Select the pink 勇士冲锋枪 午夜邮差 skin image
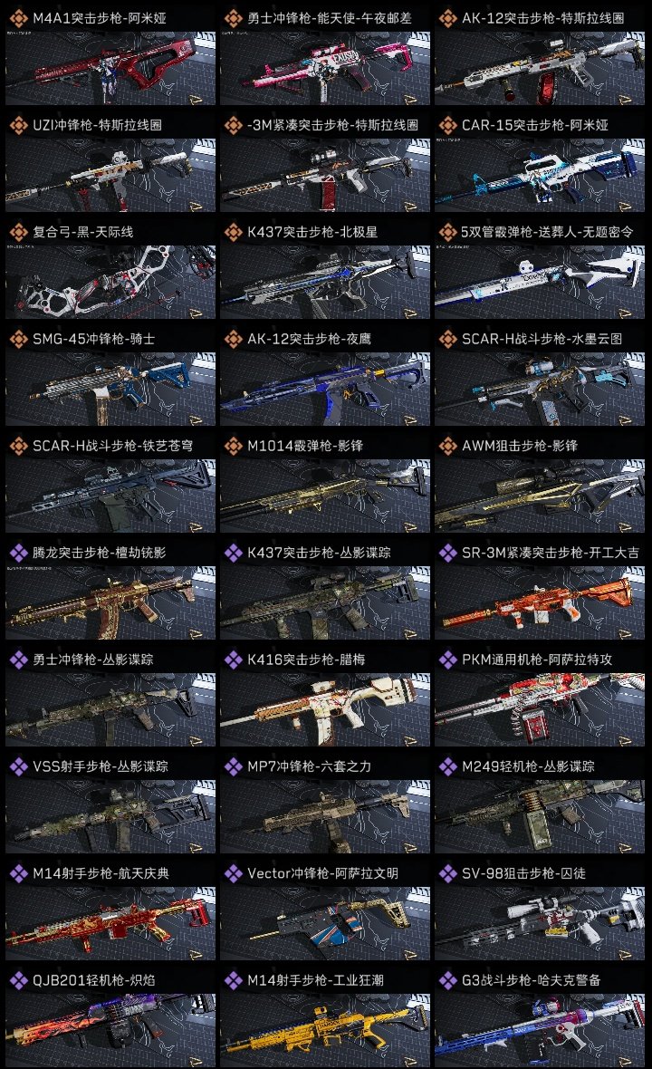The image size is (652, 1069). [325, 68]
